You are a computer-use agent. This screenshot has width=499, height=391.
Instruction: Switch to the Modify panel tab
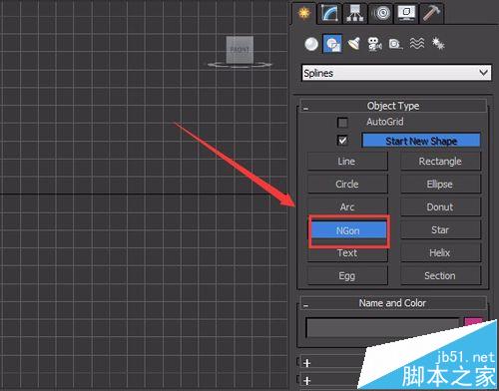coord(329,13)
